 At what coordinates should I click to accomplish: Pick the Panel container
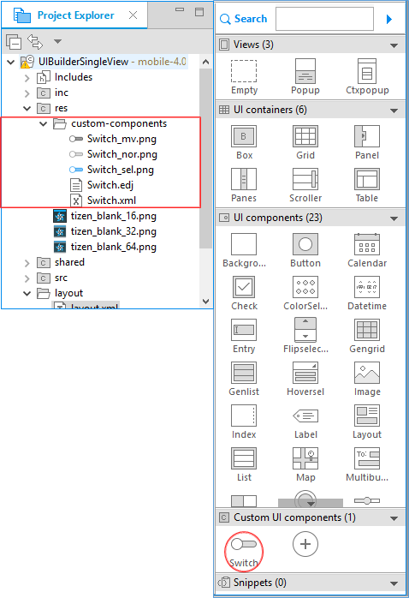[367, 142]
